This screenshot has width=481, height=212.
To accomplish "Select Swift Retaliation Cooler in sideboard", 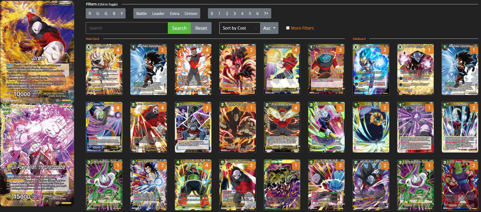I will (x=415, y=185).
